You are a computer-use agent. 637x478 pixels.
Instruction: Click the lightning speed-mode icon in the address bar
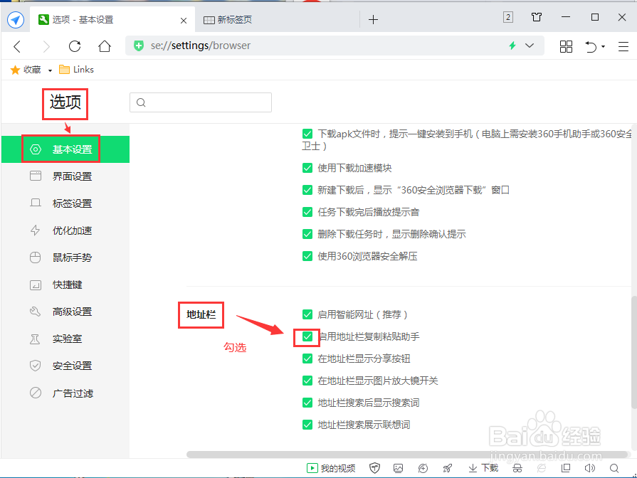pyautogui.click(x=512, y=46)
